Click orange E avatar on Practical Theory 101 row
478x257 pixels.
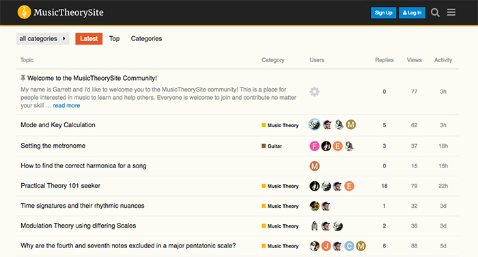349,186
